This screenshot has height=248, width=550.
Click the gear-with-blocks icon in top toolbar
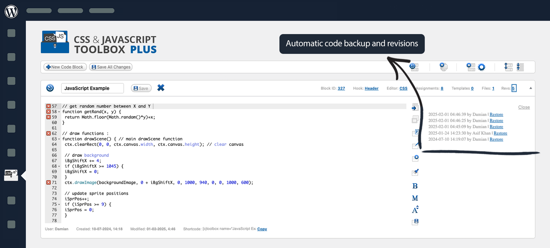coord(471,67)
